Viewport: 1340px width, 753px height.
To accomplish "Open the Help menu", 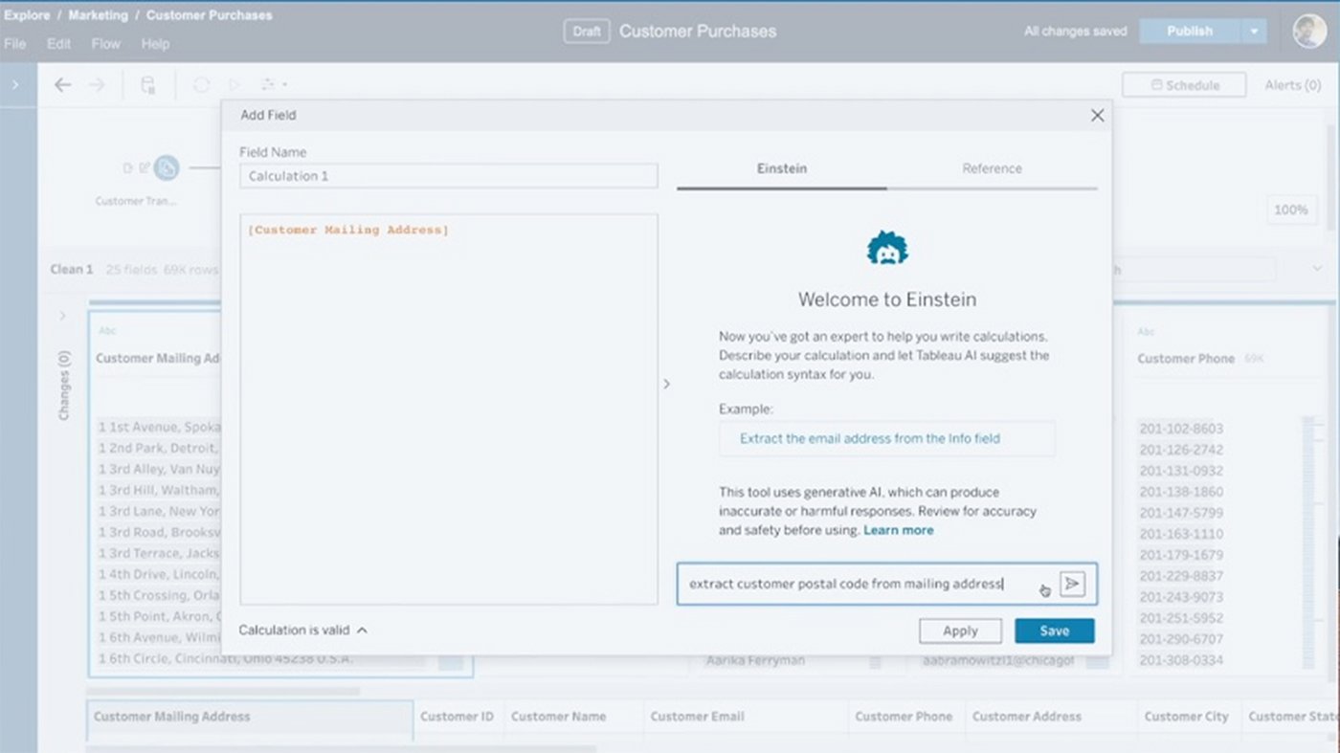I will pos(155,44).
